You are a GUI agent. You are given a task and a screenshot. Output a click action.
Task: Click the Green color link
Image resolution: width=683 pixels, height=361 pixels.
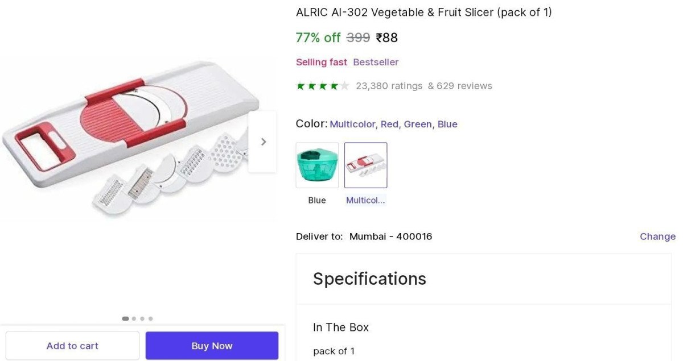tap(417, 124)
